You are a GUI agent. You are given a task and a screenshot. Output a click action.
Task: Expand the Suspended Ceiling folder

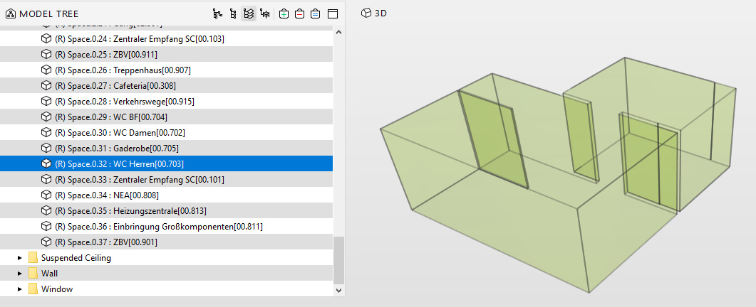click(x=20, y=258)
